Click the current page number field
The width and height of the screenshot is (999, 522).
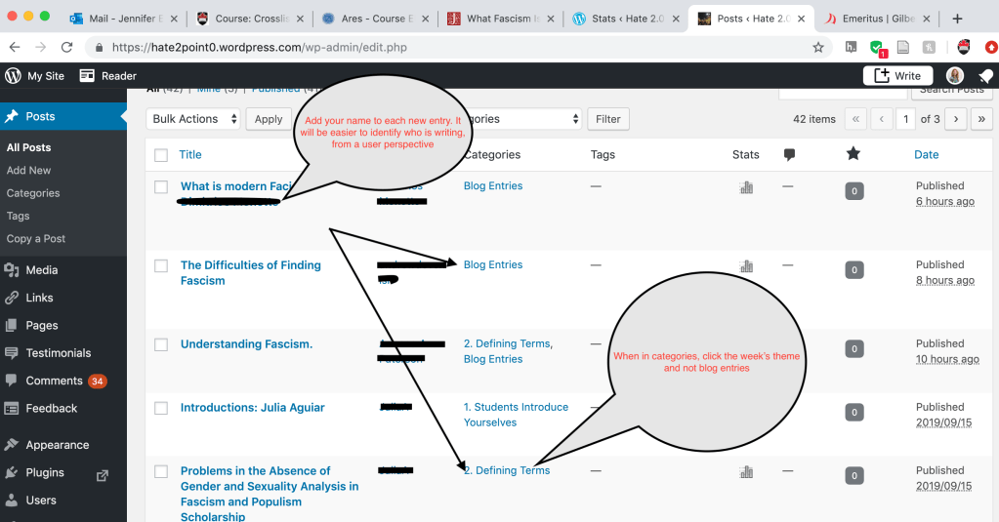click(x=907, y=119)
